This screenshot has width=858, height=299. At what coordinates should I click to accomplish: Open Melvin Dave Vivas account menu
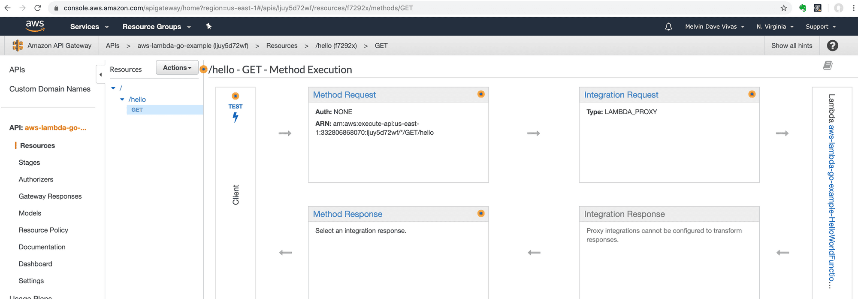click(715, 27)
